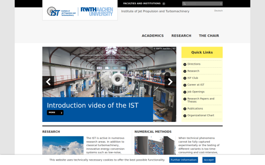Image resolution: width=265 pixels, height=165 pixels.
Task: Open Job Openings quick link
Action: click(x=196, y=92)
